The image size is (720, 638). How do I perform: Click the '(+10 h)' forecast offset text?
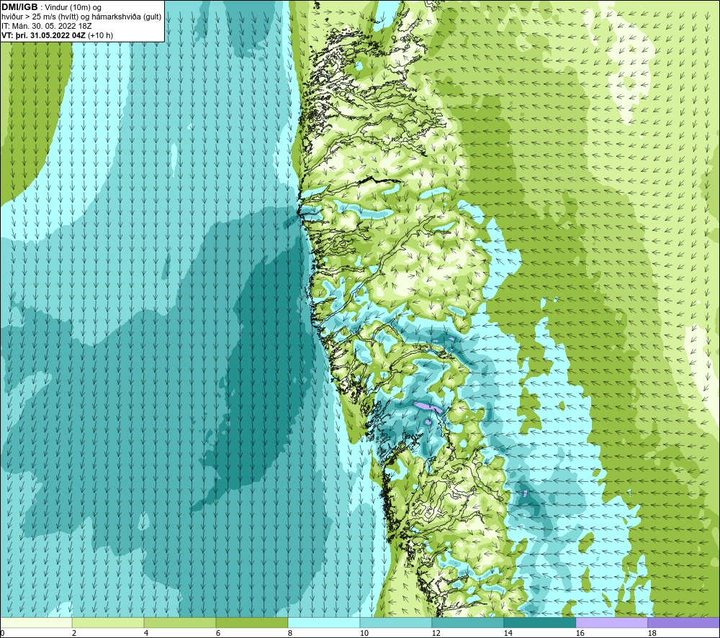coord(100,35)
